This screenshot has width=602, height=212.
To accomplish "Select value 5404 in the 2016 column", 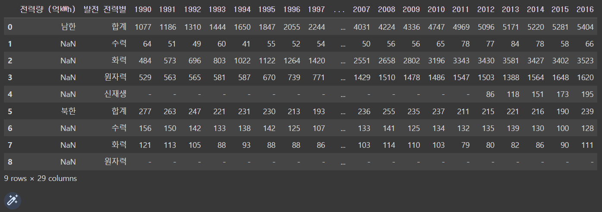I will tap(585, 27).
